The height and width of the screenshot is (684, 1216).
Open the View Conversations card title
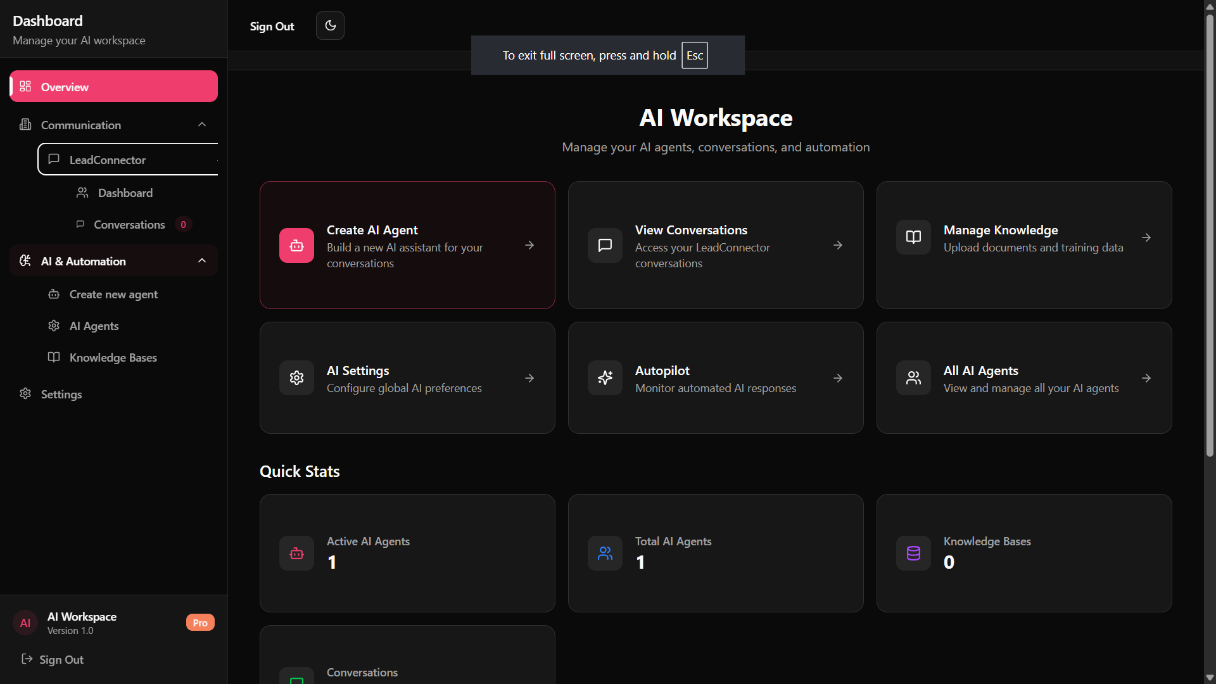coord(691,230)
